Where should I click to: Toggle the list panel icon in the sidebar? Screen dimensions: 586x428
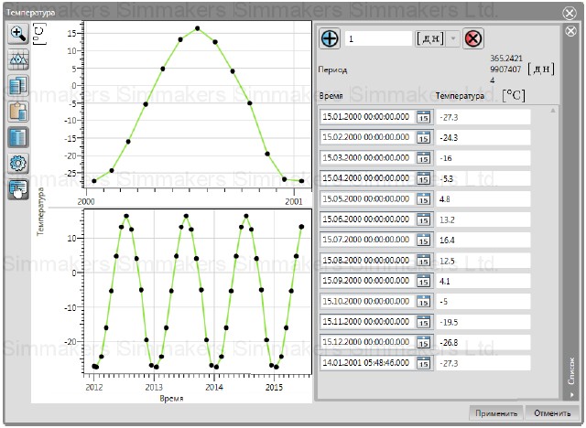18,188
